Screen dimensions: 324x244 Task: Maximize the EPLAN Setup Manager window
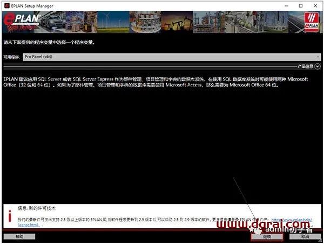(301, 6)
